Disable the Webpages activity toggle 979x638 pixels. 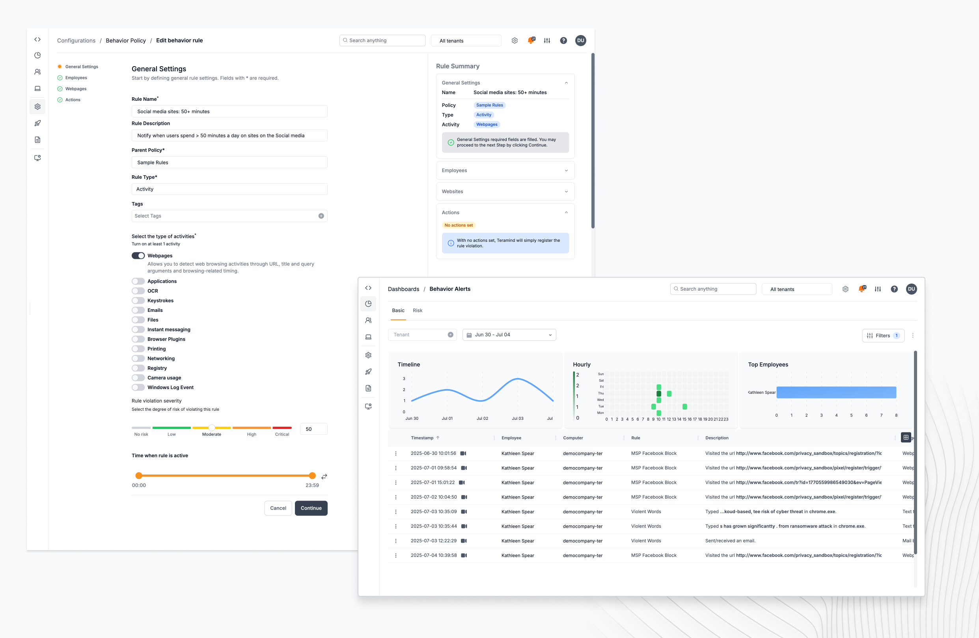[138, 256]
